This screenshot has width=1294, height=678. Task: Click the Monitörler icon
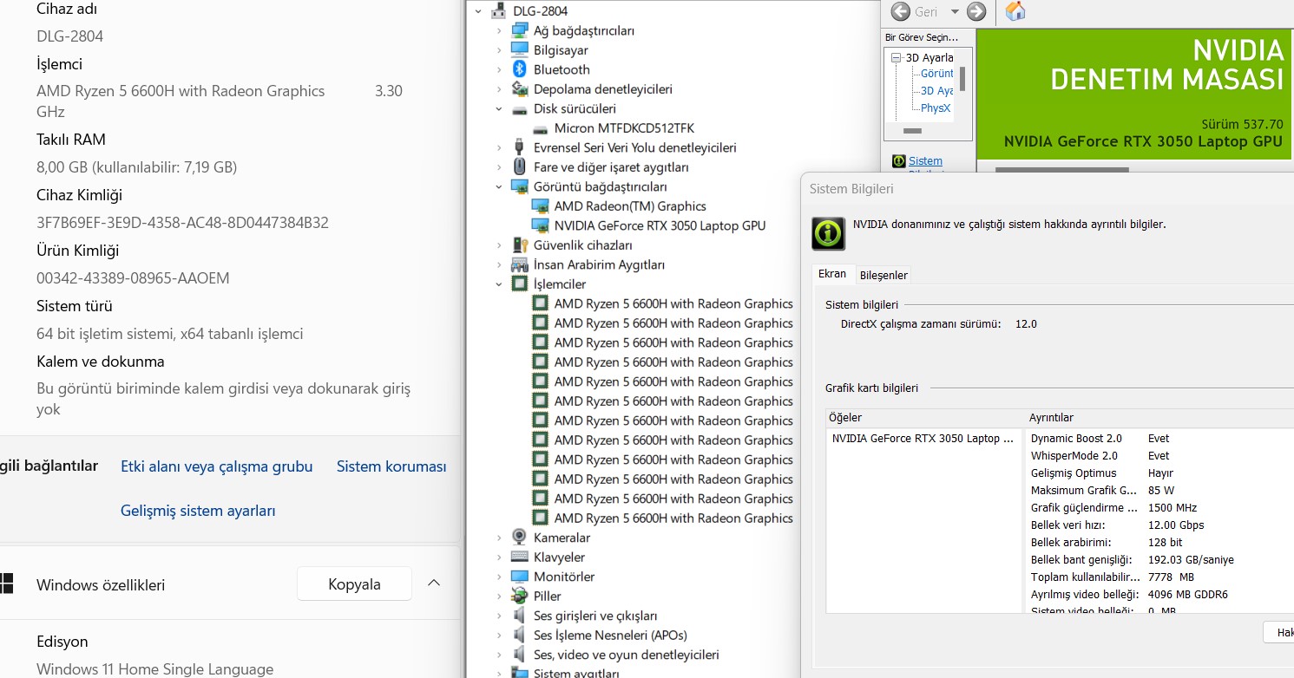(520, 577)
